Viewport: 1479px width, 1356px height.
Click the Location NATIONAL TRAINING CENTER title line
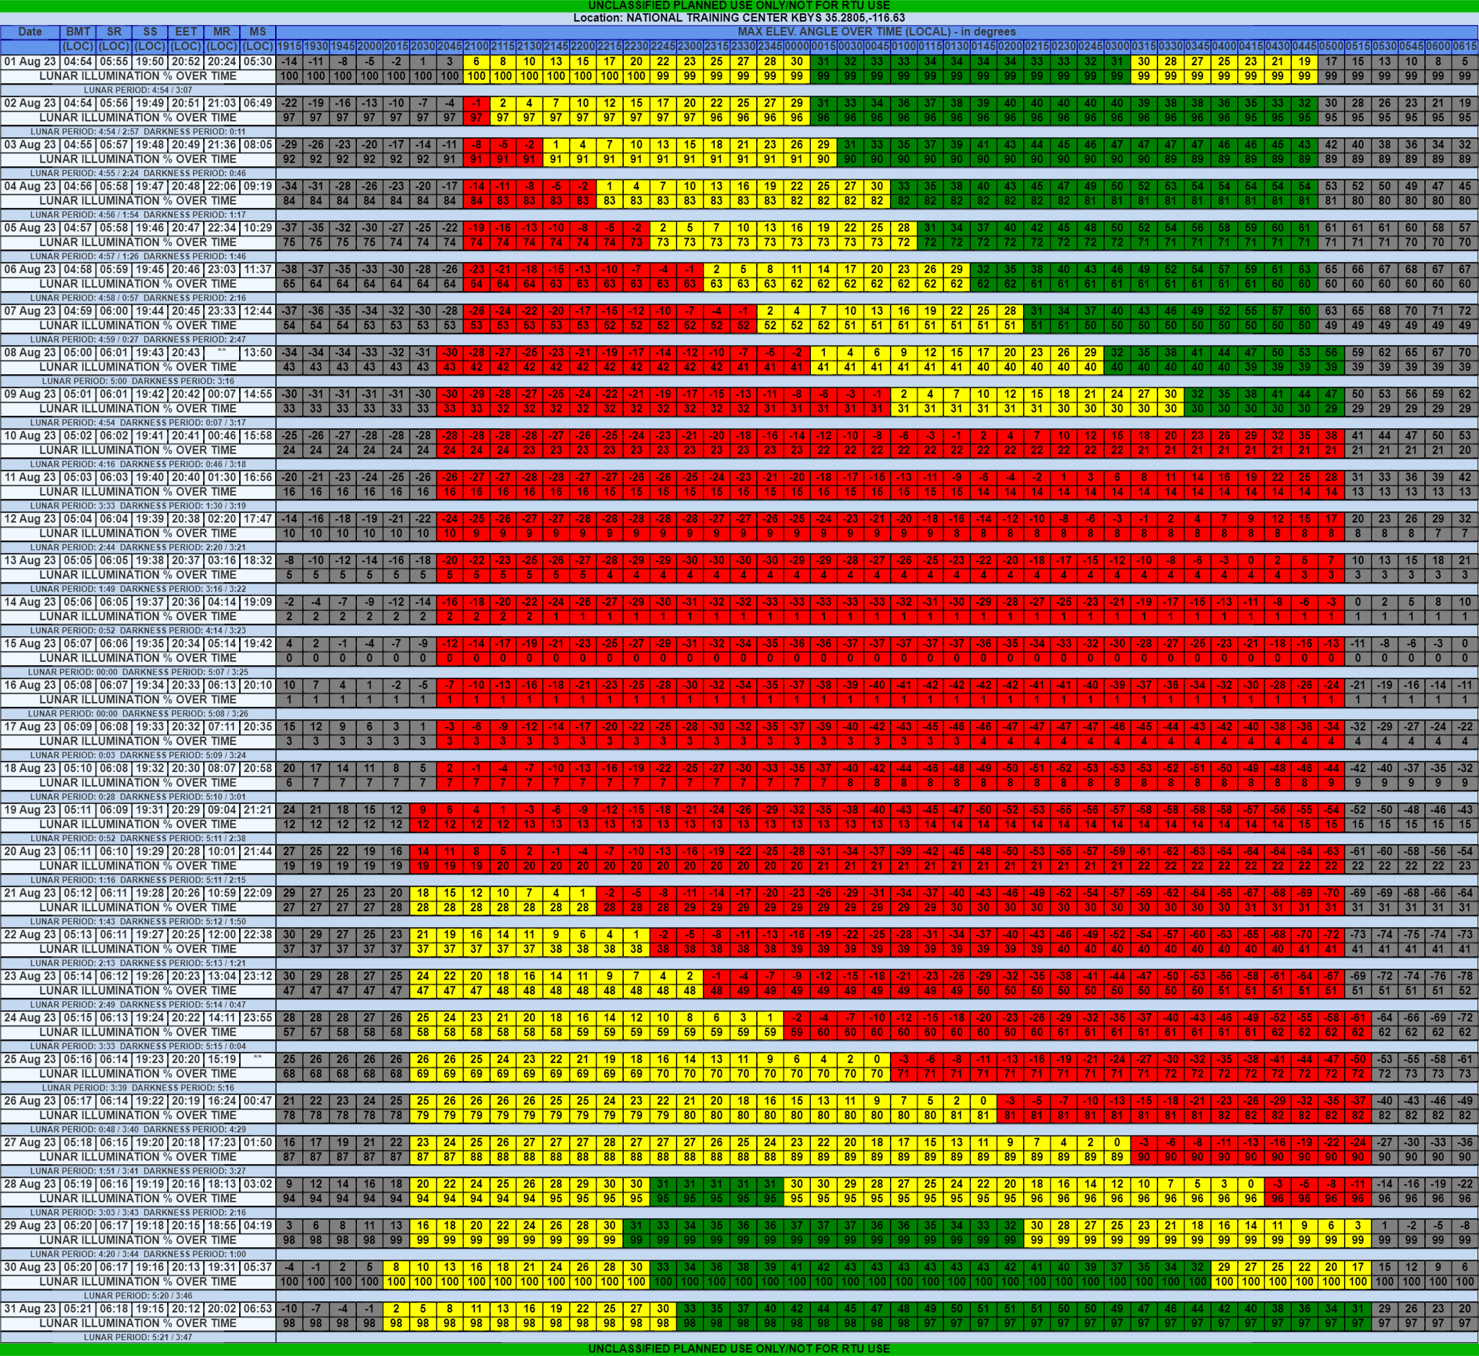coord(738,17)
